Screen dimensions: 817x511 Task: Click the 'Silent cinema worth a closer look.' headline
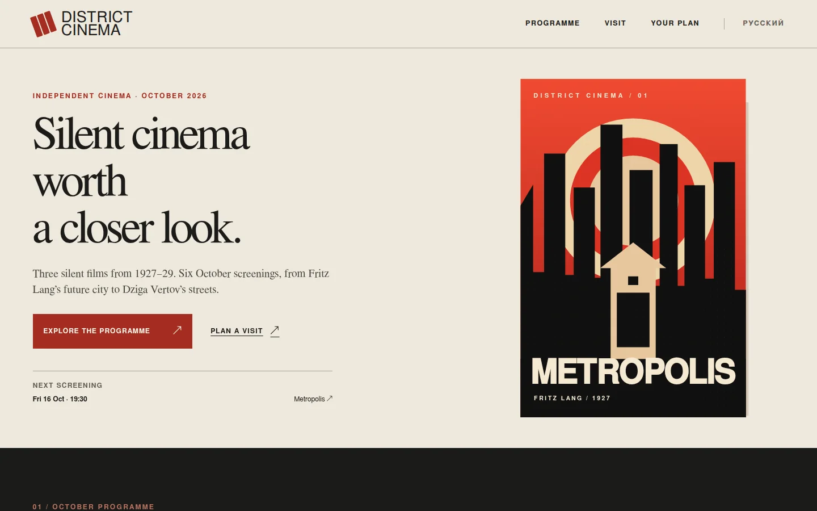[141, 181]
